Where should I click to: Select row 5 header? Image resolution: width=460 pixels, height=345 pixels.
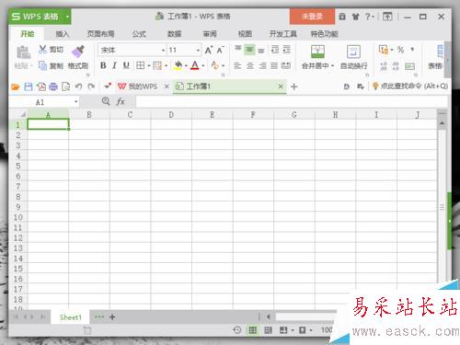pyautogui.click(x=18, y=166)
